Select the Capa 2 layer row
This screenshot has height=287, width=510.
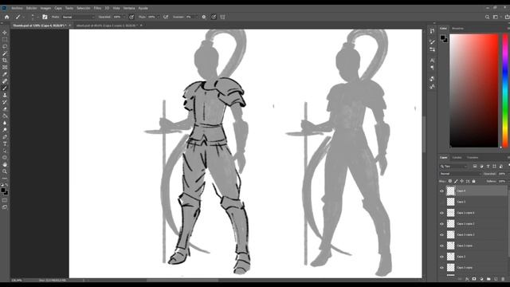473,257
